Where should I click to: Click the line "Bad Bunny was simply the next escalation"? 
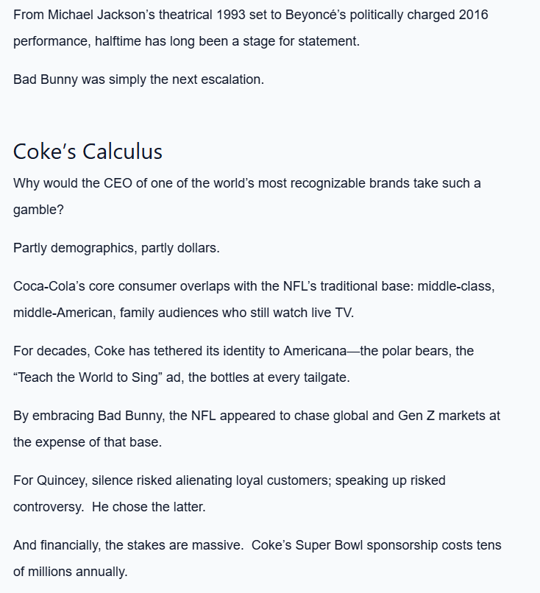[x=138, y=79]
